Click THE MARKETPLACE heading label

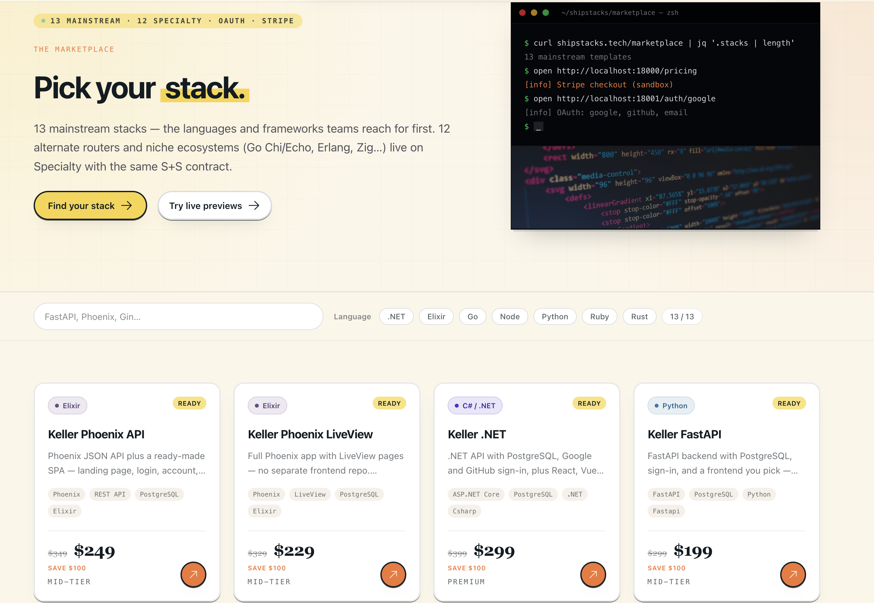point(74,49)
